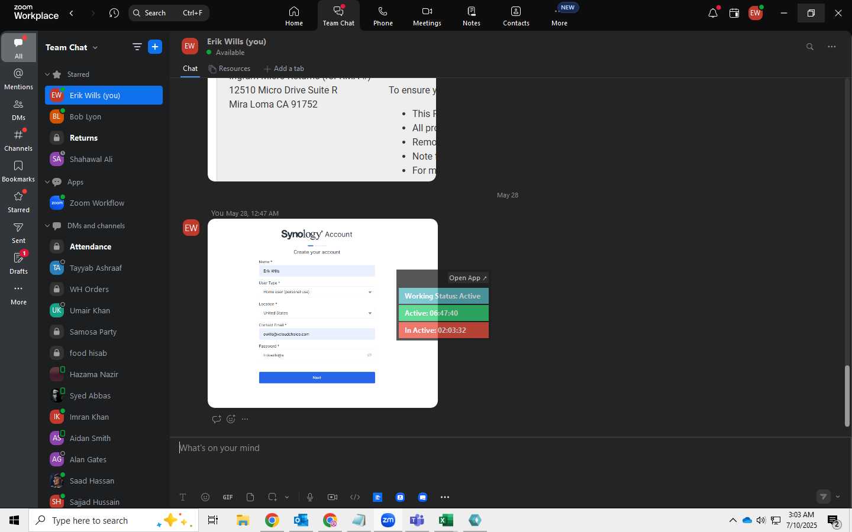
Task: Expand screenshot options dropdown arrow
Action: point(287,497)
